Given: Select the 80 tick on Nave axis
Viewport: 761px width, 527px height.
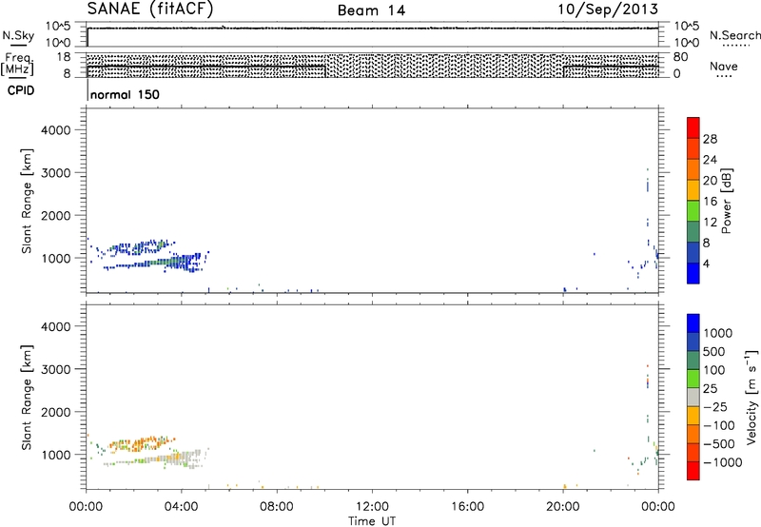Looking at the screenshot, I should tap(680, 57).
